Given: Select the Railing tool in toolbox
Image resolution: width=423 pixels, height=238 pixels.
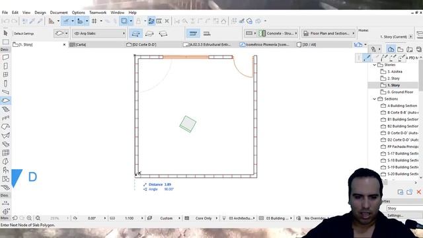Looking at the screenshot, I should [5, 118].
